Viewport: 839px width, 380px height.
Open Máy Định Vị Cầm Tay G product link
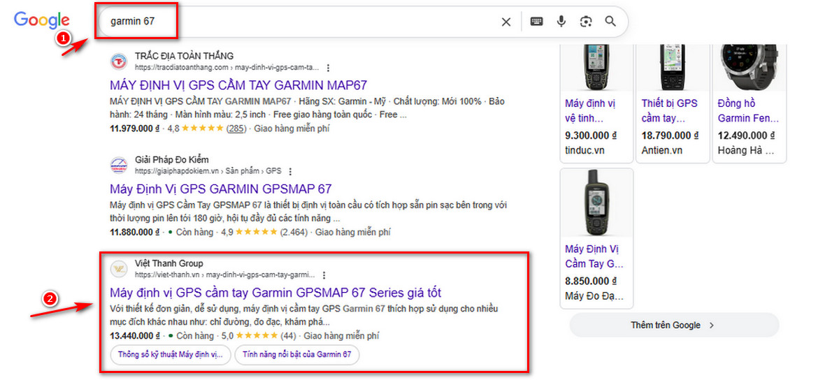click(594, 256)
